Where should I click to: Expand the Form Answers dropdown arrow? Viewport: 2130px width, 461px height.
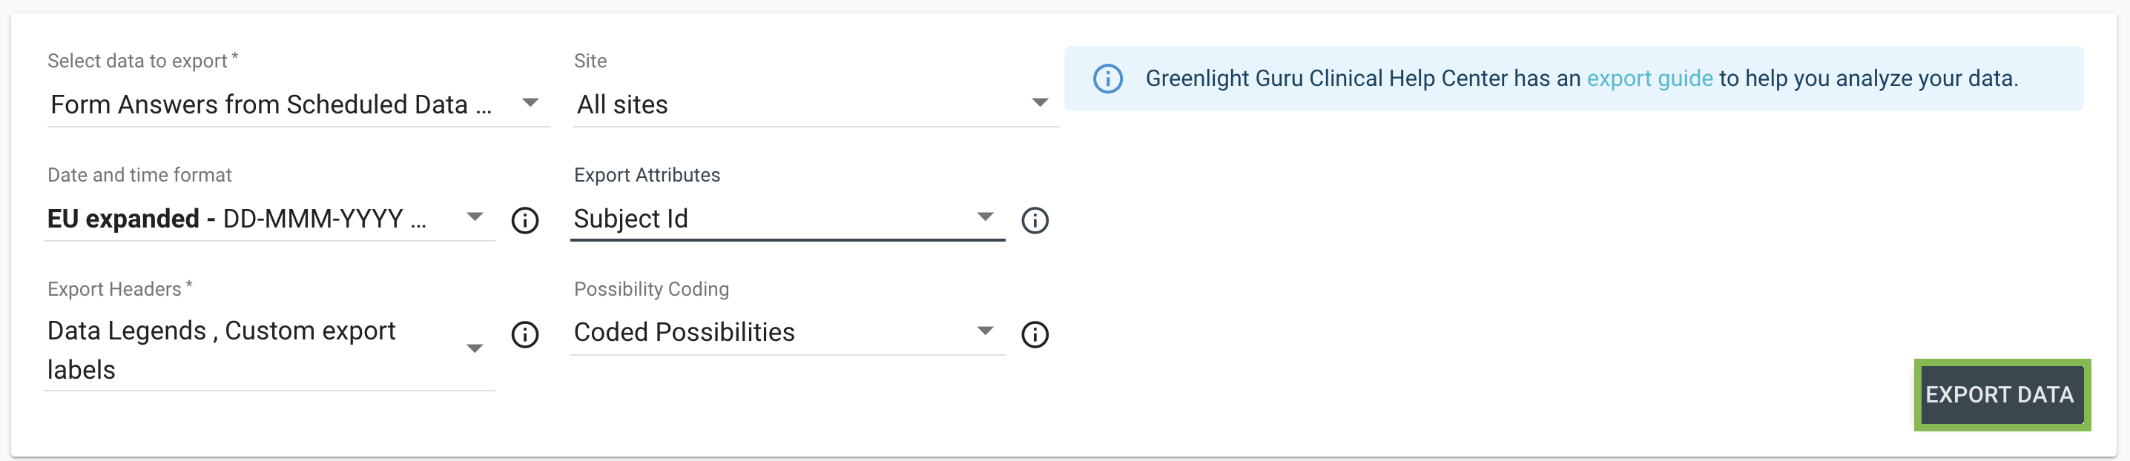pyautogui.click(x=532, y=102)
